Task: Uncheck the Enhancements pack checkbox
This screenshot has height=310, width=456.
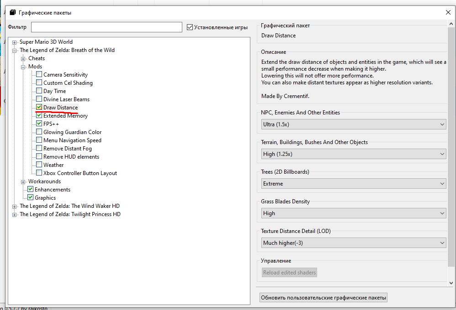Action: (30, 189)
